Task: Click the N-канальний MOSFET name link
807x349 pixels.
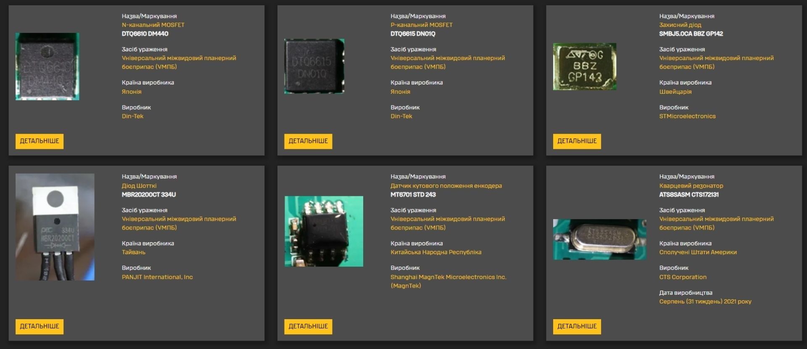Action: [x=153, y=25]
